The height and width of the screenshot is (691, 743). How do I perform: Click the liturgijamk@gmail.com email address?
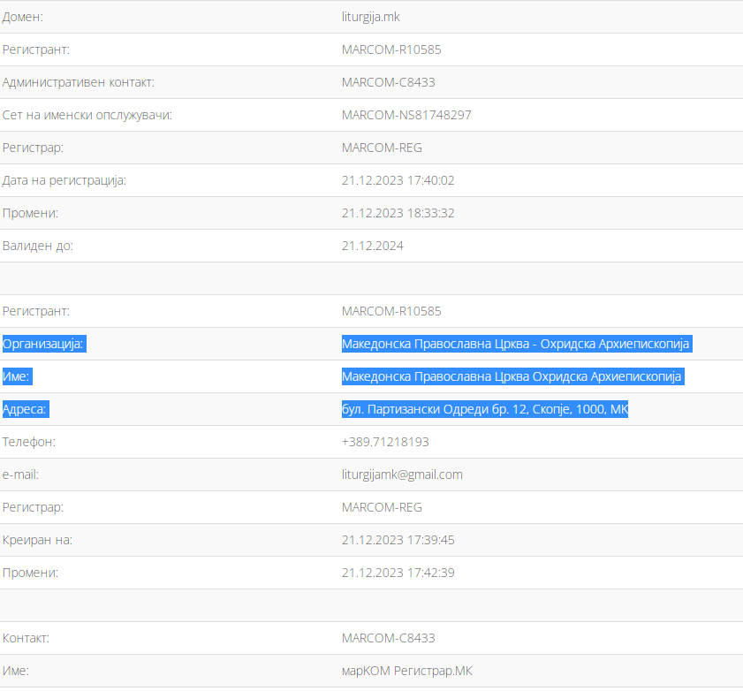click(x=402, y=475)
